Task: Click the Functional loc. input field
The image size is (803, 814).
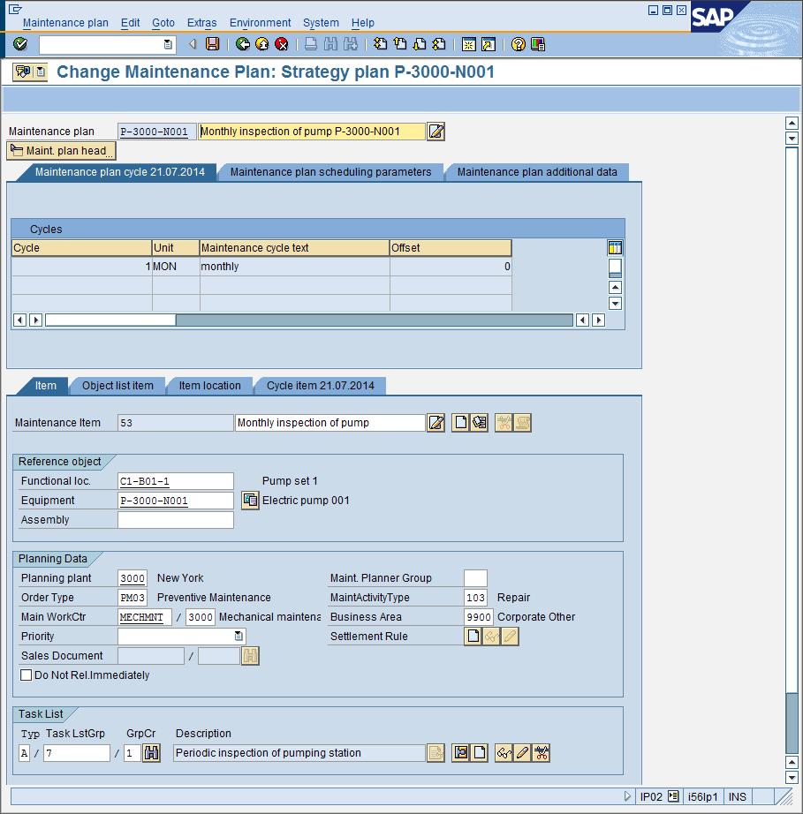Action: point(176,481)
